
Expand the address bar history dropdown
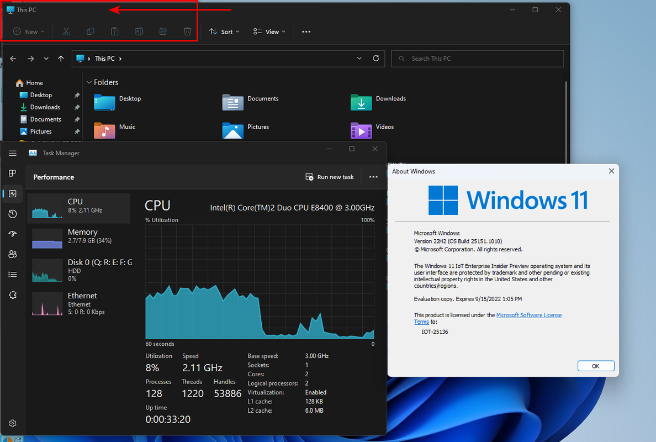(359, 58)
